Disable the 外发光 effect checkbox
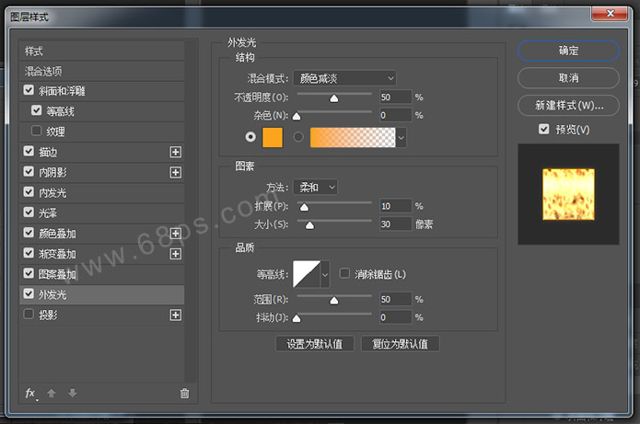The image size is (640, 424). point(29,293)
